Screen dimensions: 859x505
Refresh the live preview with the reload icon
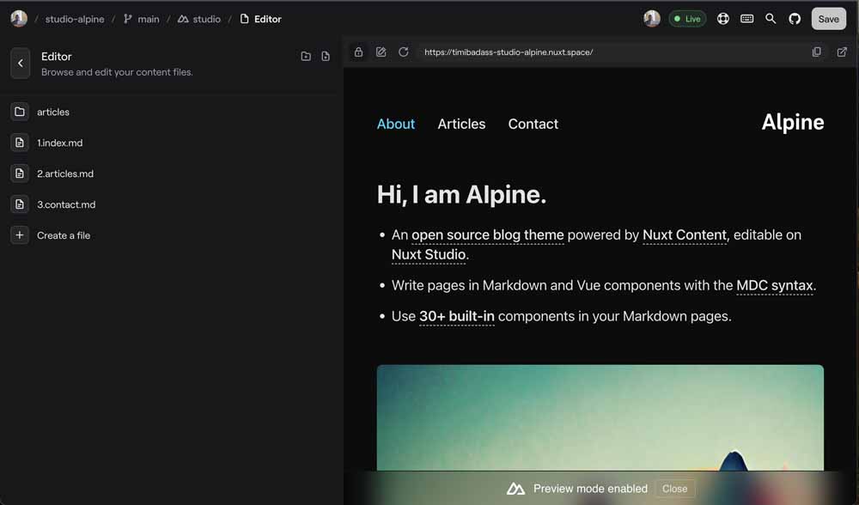tap(403, 52)
